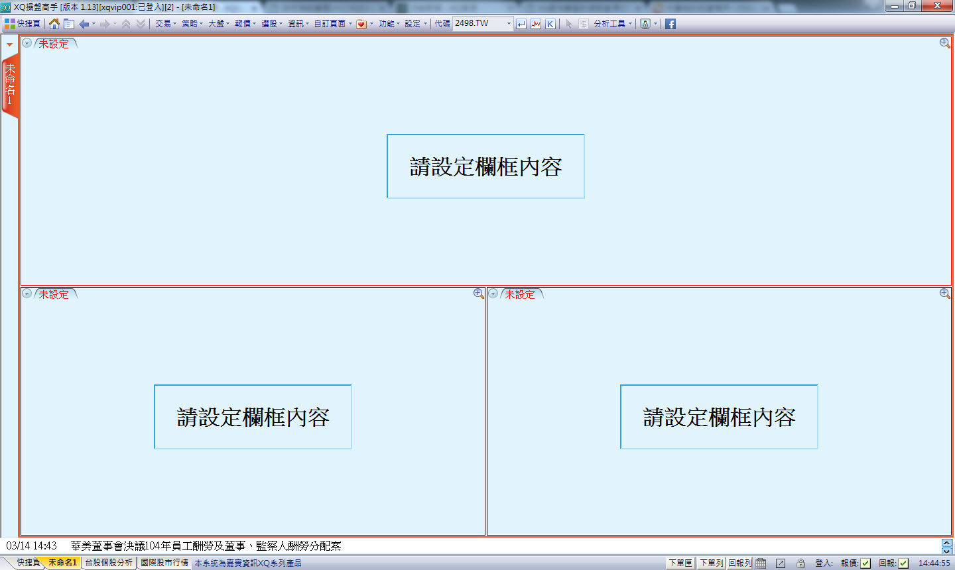Click the pop-out arrow icon in status bar
The width and height of the screenshot is (955, 570).
(781, 563)
